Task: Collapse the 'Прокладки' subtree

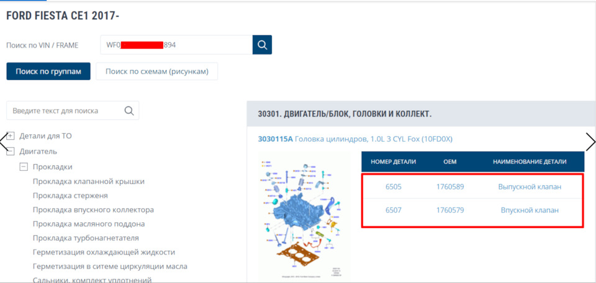Action: [24, 167]
